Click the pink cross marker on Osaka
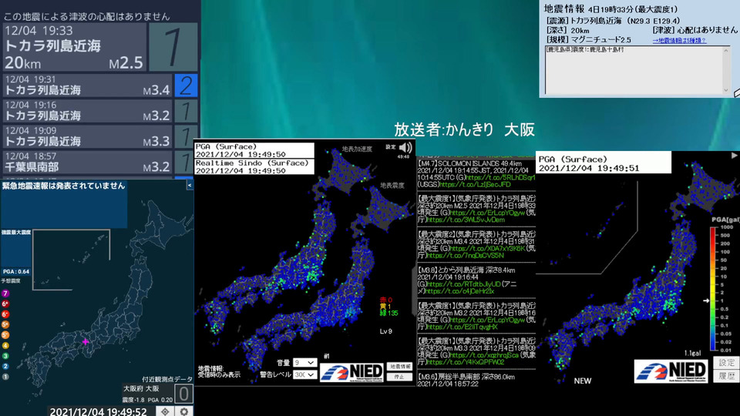This screenshot has width=740, height=416. [86, 341]
